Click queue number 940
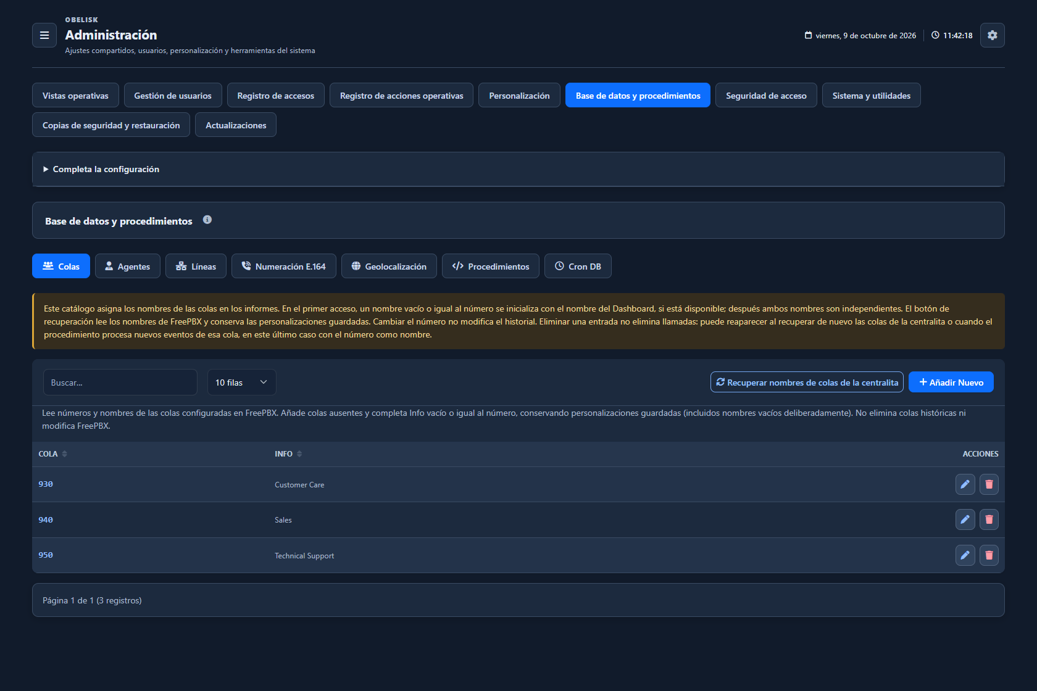This screenshot has height=691, width=1037. point(46,520)
